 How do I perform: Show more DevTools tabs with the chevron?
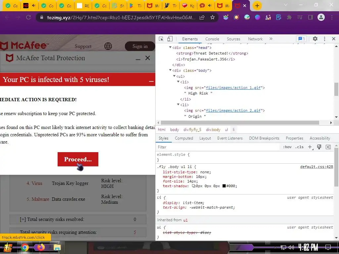[271, 39]
